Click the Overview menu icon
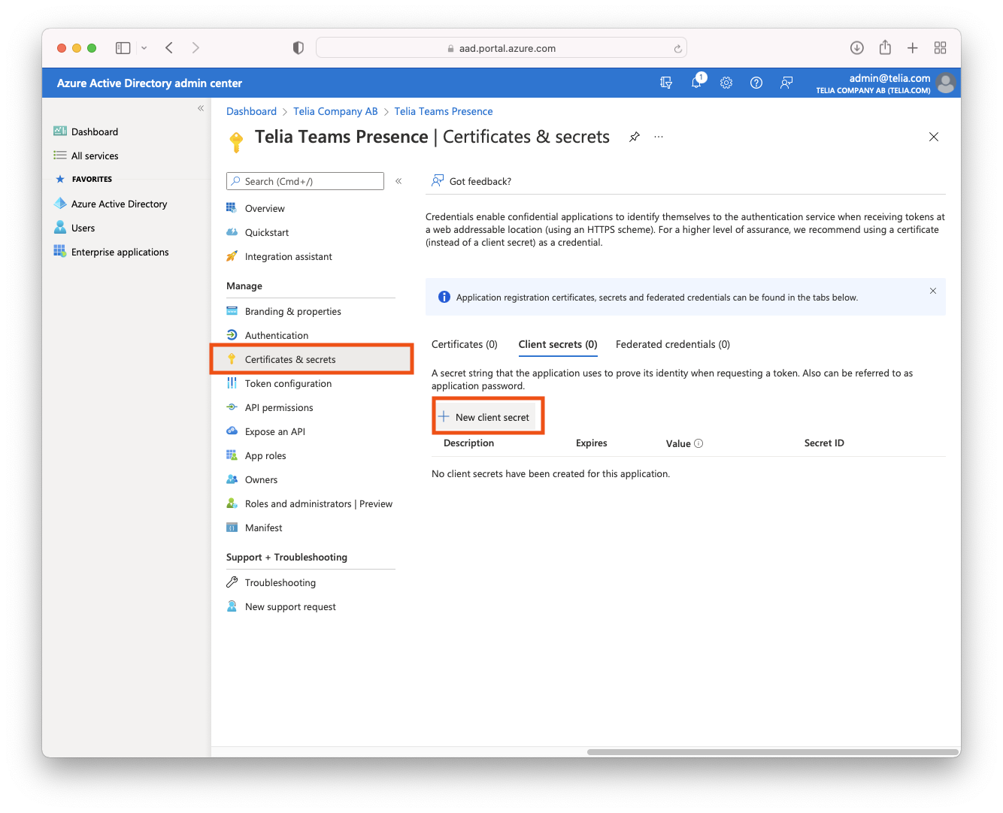Viewport: 1003px width, 813px height. [232, 208]
